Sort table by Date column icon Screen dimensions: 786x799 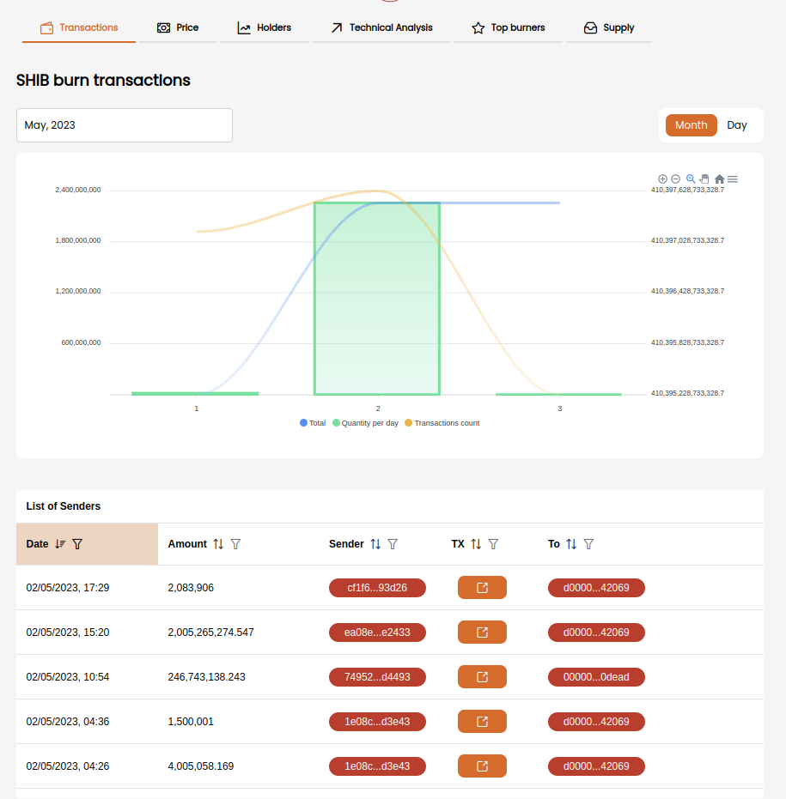coord(60,544)
